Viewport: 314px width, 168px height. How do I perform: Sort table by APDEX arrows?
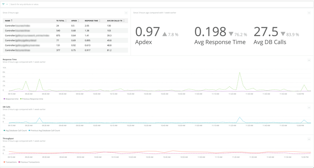pyautogui.click(x=78, y=21)
